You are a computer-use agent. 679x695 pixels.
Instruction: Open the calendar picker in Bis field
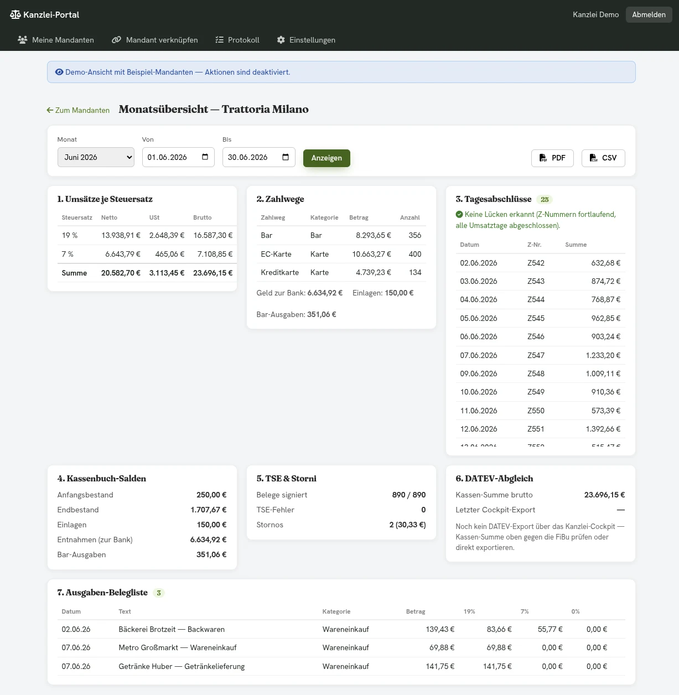pos(286,157)
